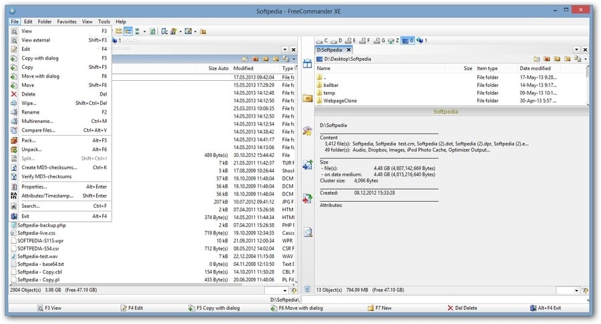
Task: Click the Search binoculars icon in File menu
Action: 14,206
